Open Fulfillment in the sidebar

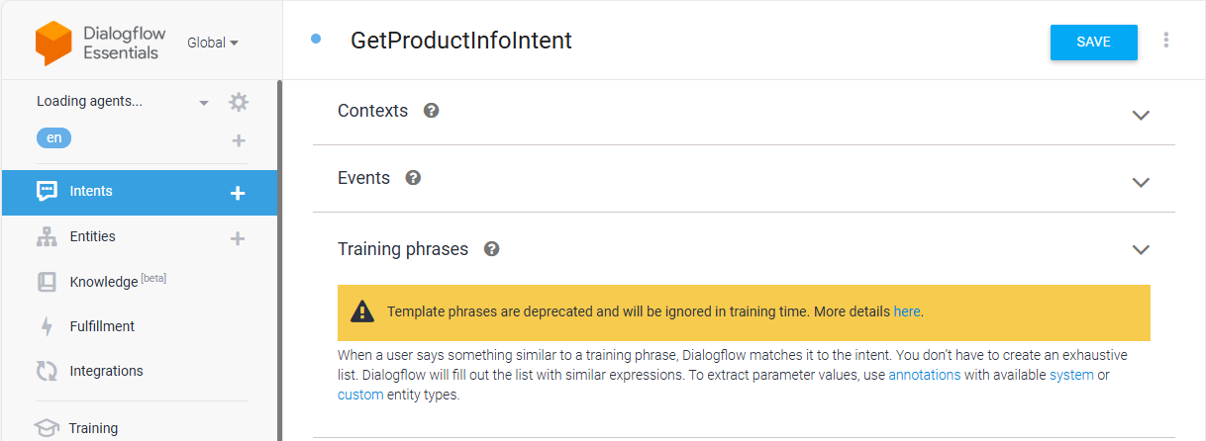(x=102, y=326)
